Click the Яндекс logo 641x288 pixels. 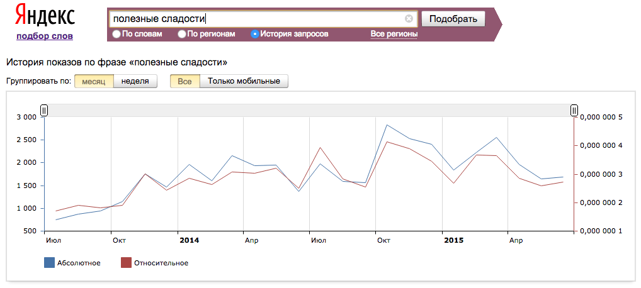44,16
